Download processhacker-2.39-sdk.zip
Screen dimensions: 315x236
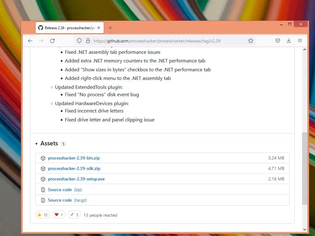74,169
